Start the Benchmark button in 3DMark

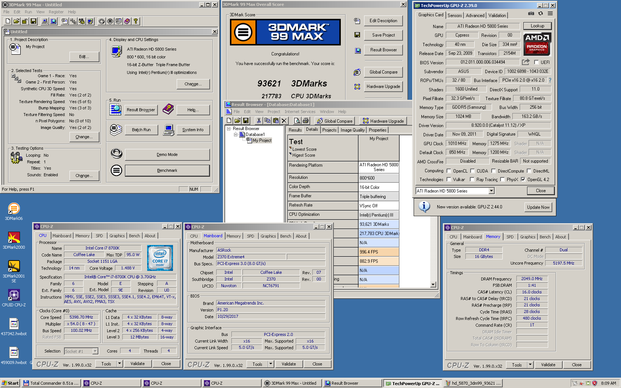[167, 170]
